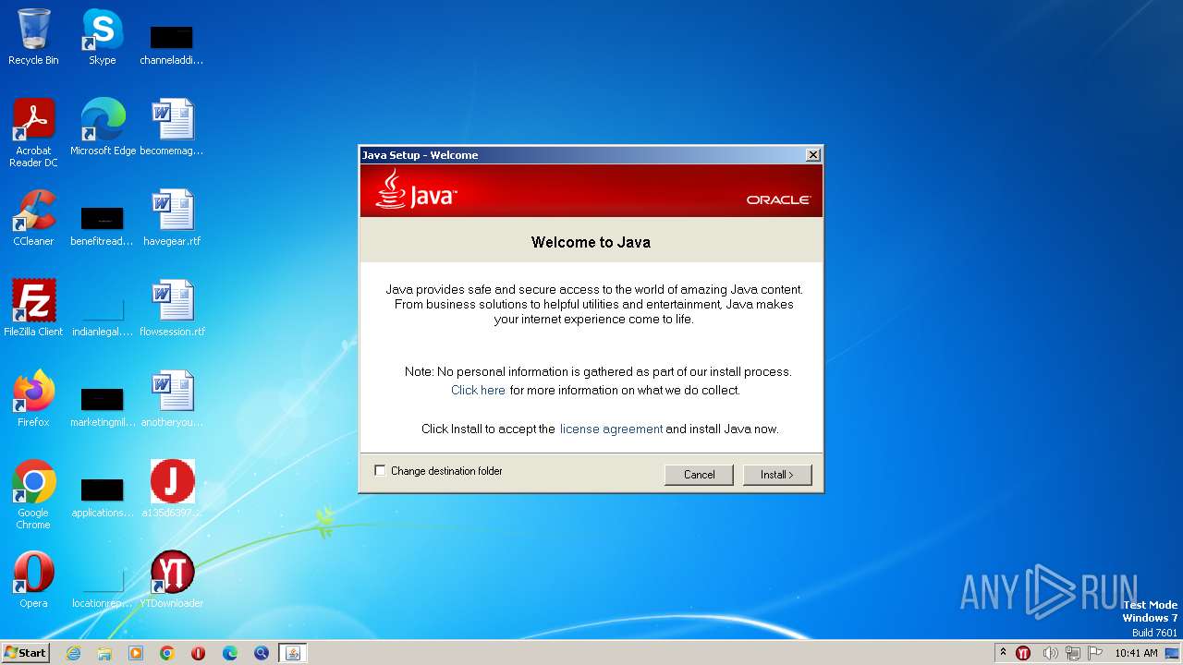Select the Firefox desktop shortcut
The width and height of the screenshot is (1183, 665).
click(33, 399)
